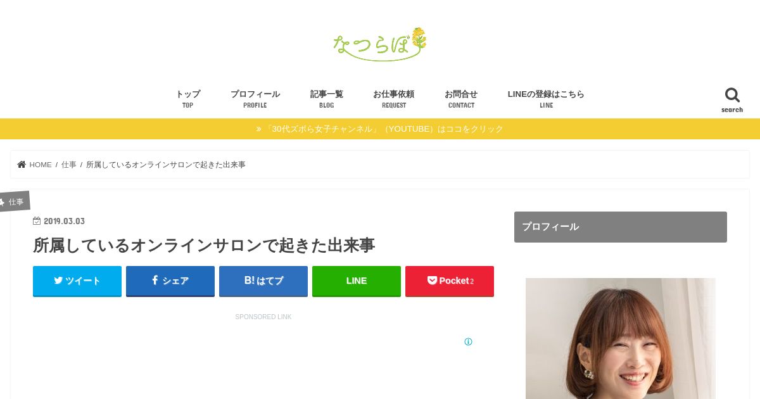Open お仕事依頼 request page
Image resolution: width=760 pixels, height=399 pixels.
394,99
